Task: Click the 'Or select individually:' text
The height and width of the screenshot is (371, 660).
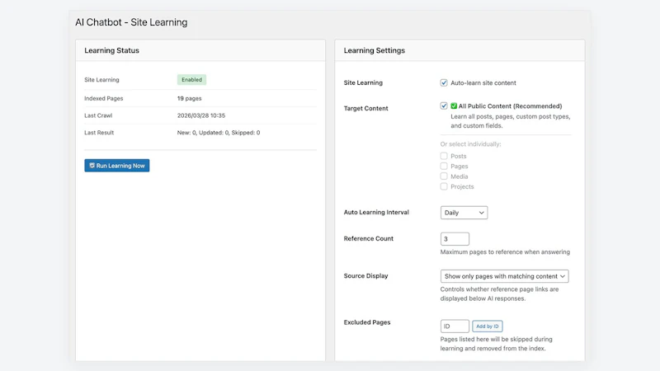Action: point(470,143)
